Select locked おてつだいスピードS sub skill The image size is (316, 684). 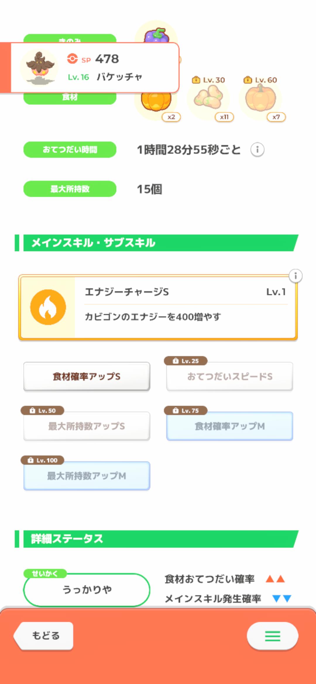[x=230, y=376]
